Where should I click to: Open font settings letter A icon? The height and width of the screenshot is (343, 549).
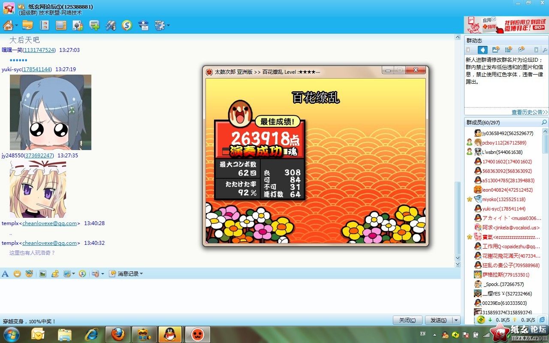(x=5, y=274)
